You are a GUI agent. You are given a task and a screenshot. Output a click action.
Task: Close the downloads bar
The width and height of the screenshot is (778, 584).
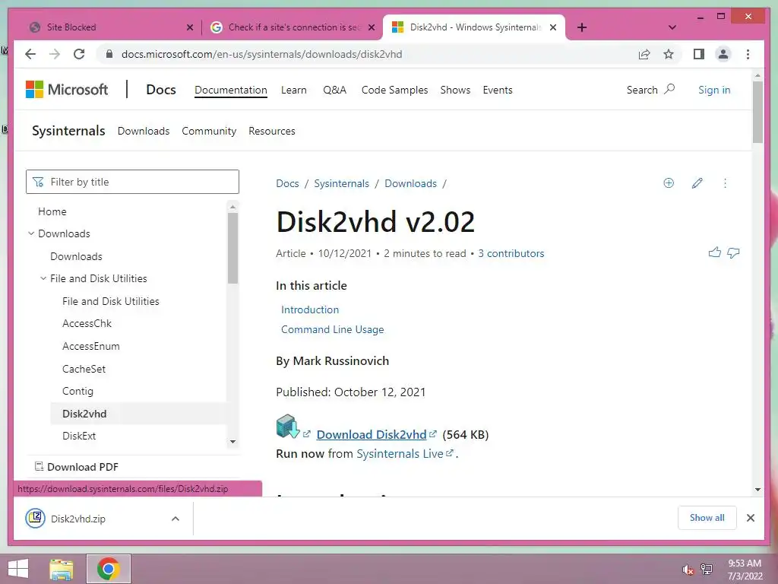[x=750, y=518]
